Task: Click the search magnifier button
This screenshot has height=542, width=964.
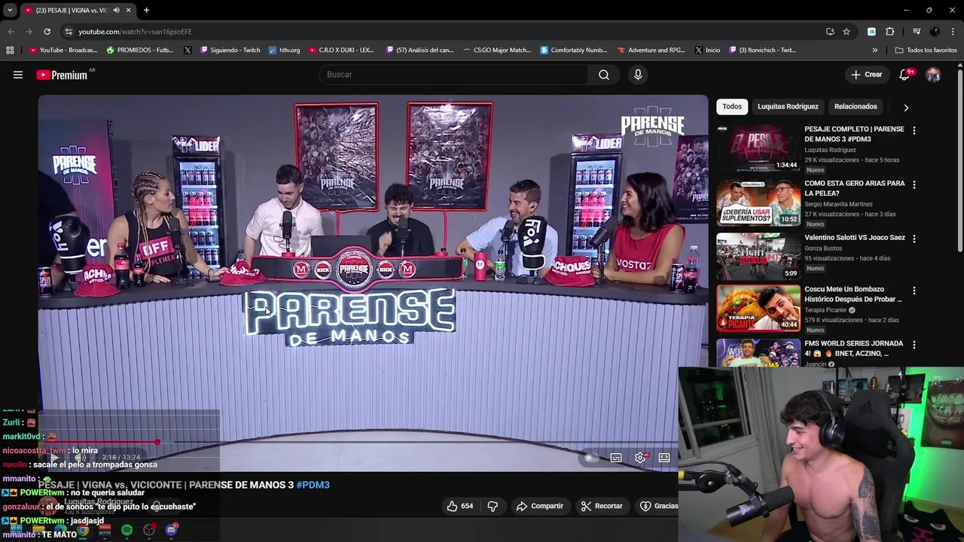Action: pyautogui.click(x=604, y=75)
